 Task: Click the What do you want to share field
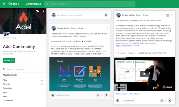coord(69,15)
